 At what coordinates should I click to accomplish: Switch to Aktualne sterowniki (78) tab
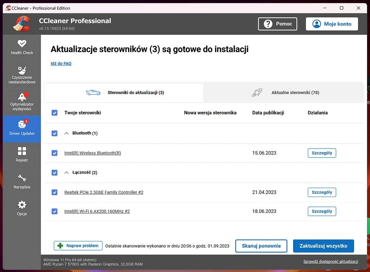point(284,92)
